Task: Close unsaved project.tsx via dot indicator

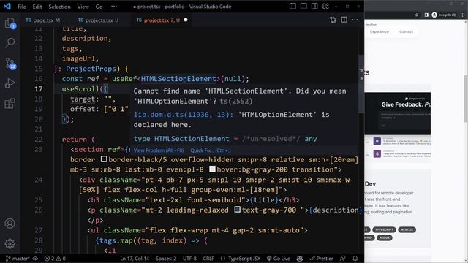Action: coord(186,20)
